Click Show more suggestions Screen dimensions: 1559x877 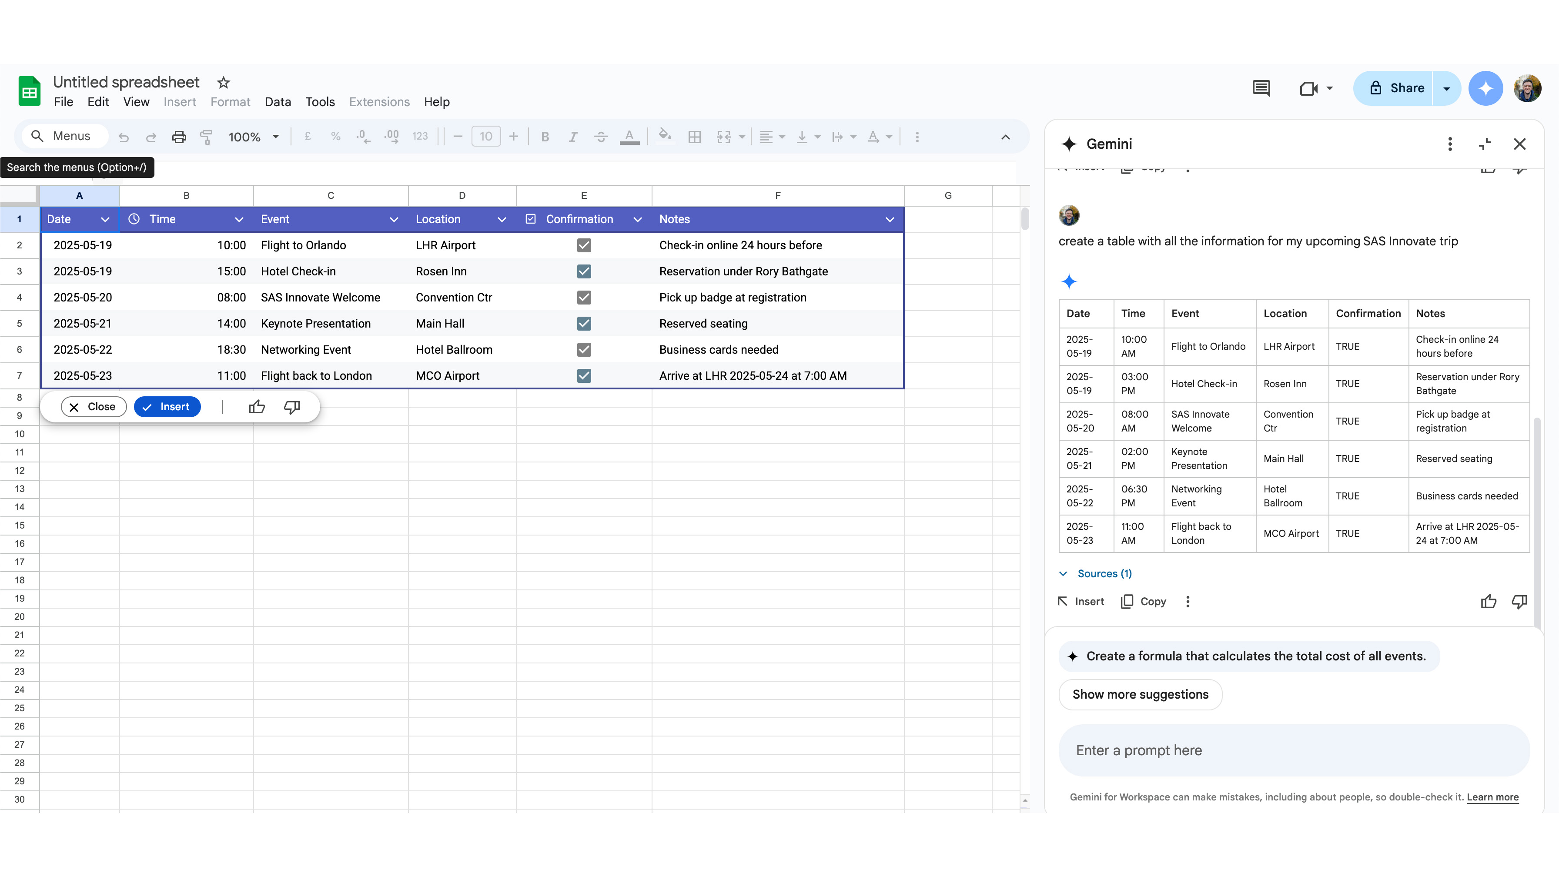1140,695
